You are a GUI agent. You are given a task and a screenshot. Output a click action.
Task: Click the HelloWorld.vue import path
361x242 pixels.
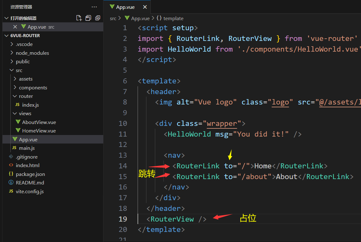[299, 49]
